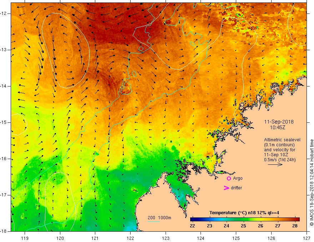Click the '200 1000m' bathymetry label
Viewport: 314px width, 242px height.
pos(159,218)
